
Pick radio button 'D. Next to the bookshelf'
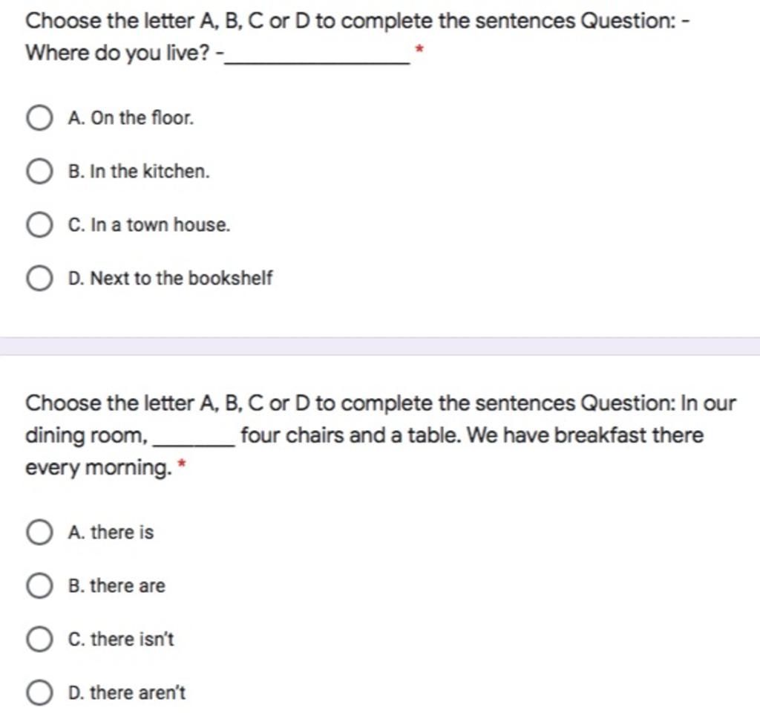click(39, 278)
